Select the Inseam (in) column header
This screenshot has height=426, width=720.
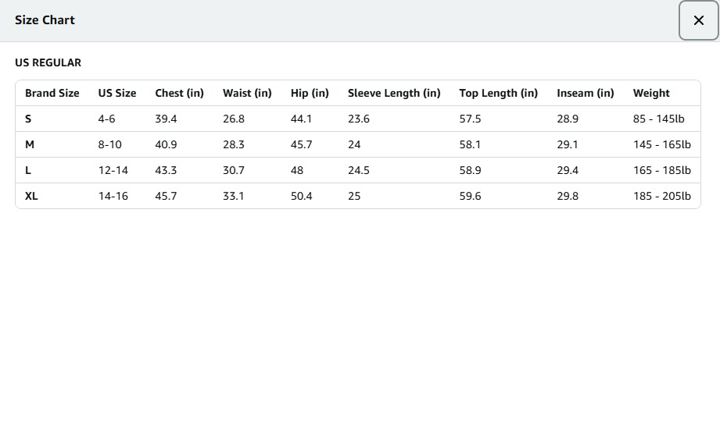[586, 93]
